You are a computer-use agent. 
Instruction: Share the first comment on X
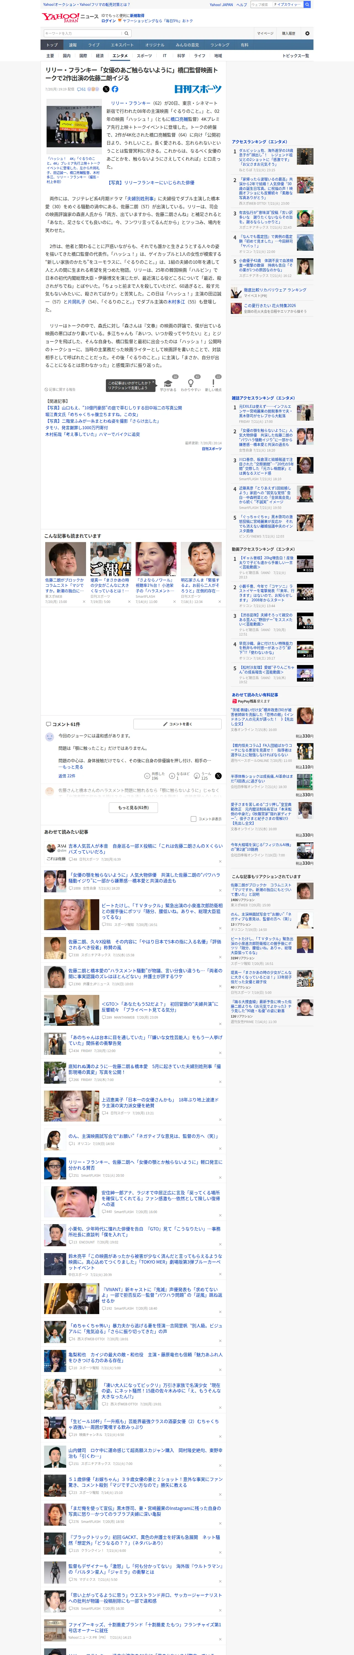218,776
